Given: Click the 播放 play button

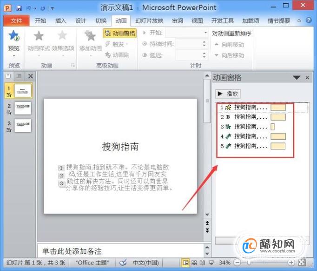Looking at the screenshot, I should [x=228, y=94].
